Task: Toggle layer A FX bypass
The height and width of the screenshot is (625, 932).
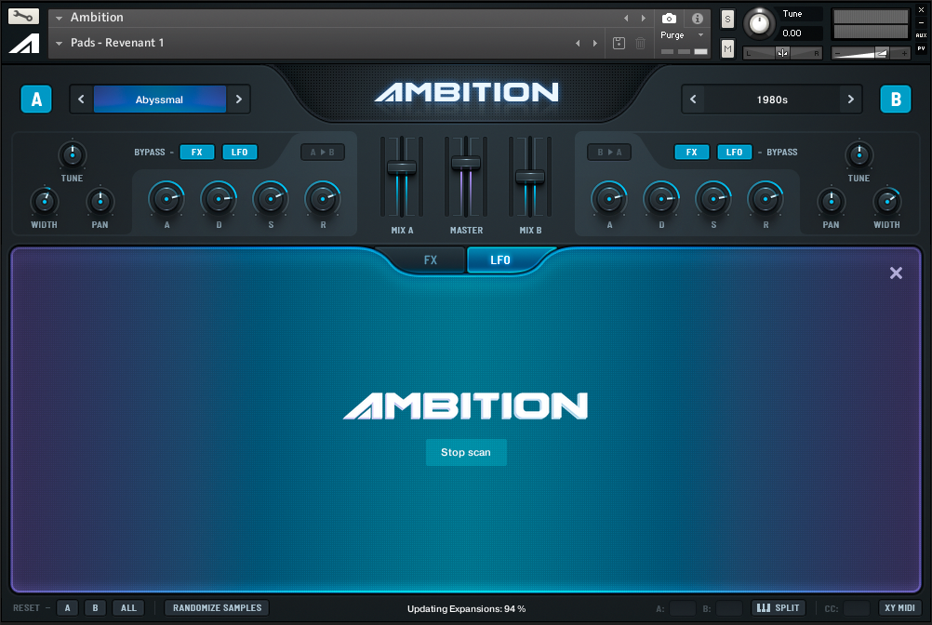Action: tap(197, 153)
